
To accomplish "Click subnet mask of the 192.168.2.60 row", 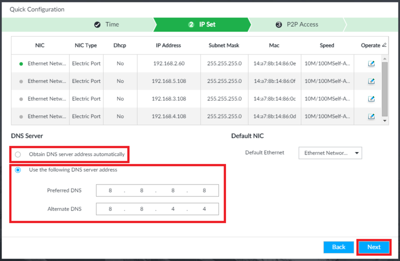I will tap(224, 63).
